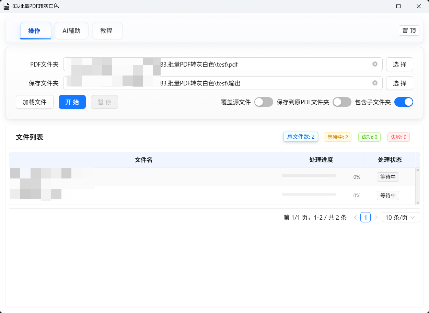Click the first file's 等待中 status tag
The width and height of the screenshot is (429, 313).
pyautogui.click(x=388, y=177)
